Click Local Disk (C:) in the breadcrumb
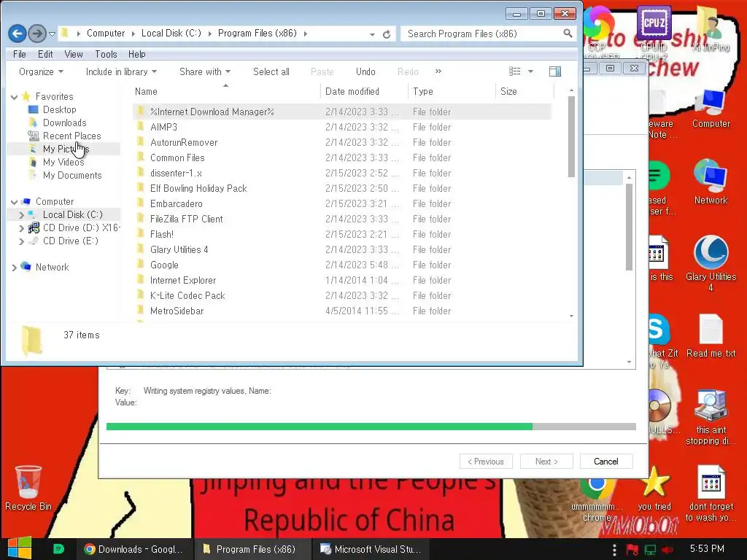 [171, 34]
